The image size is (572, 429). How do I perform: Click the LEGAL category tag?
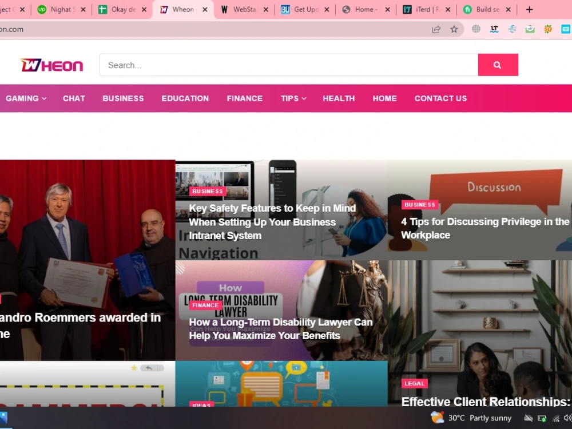pyautogui.click(x=414, y=383)
